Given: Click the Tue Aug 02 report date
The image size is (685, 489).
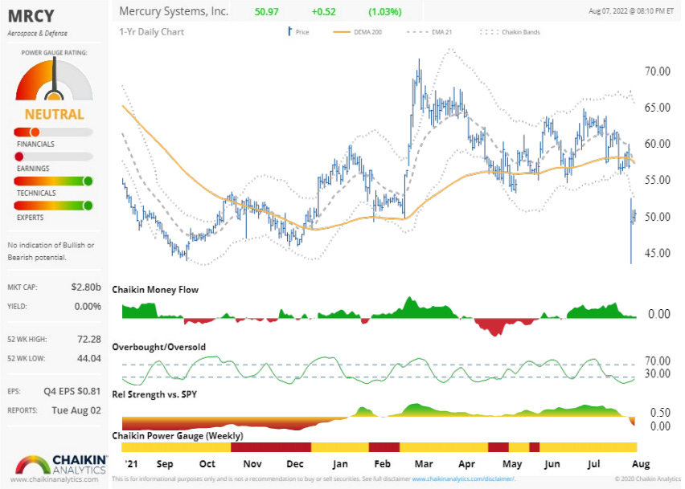Looking at the screenshot, I should (x=76, y=410).
